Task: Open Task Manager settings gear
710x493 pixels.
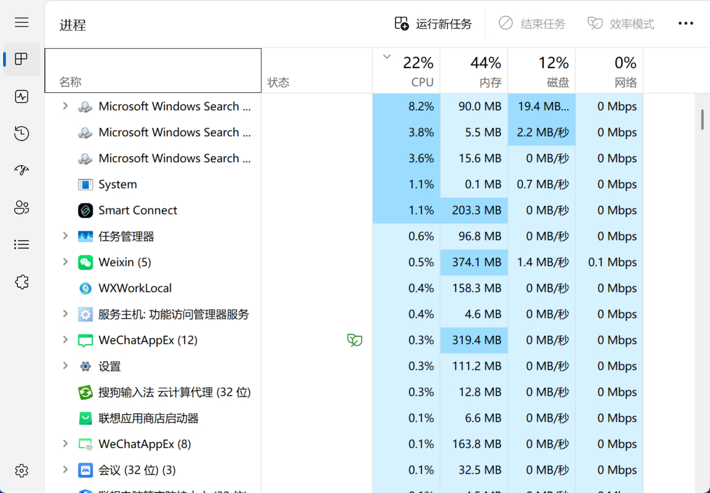Action: (21, 471)
